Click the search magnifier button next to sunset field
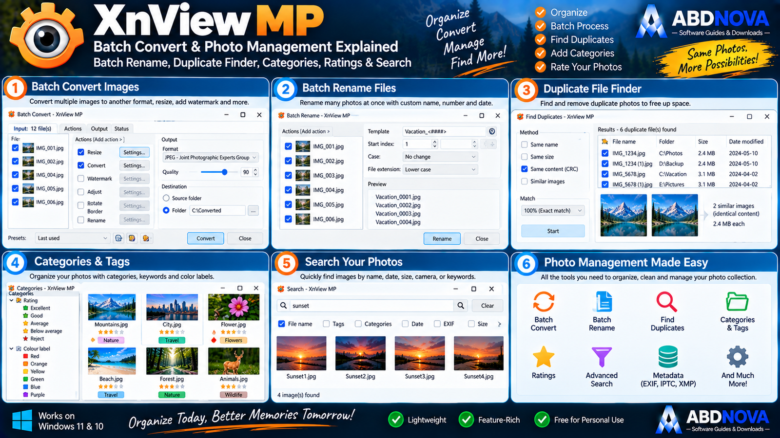 coord(460,306)
